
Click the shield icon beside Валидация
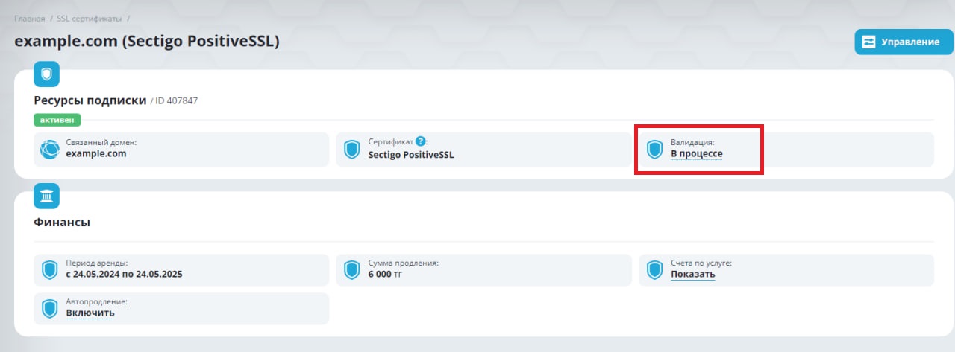[654, 150]
